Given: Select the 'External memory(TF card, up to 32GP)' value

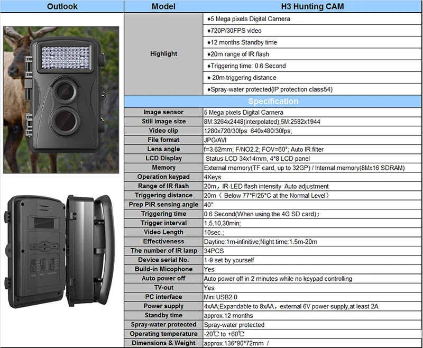Looking at the screenshot, I should coord(257,168).
